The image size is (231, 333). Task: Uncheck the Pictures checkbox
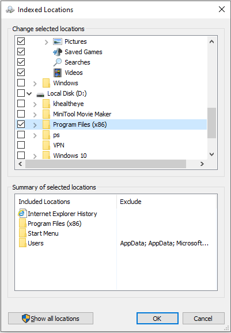[21, 41]
